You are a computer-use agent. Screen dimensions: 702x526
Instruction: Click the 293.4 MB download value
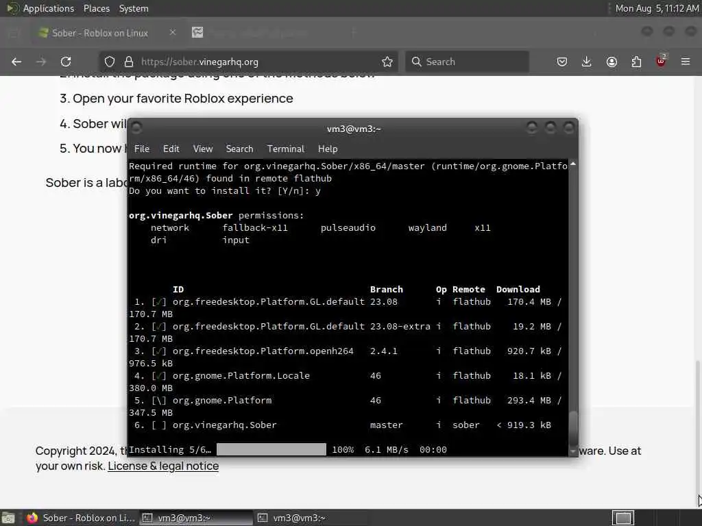coord(529,400)
